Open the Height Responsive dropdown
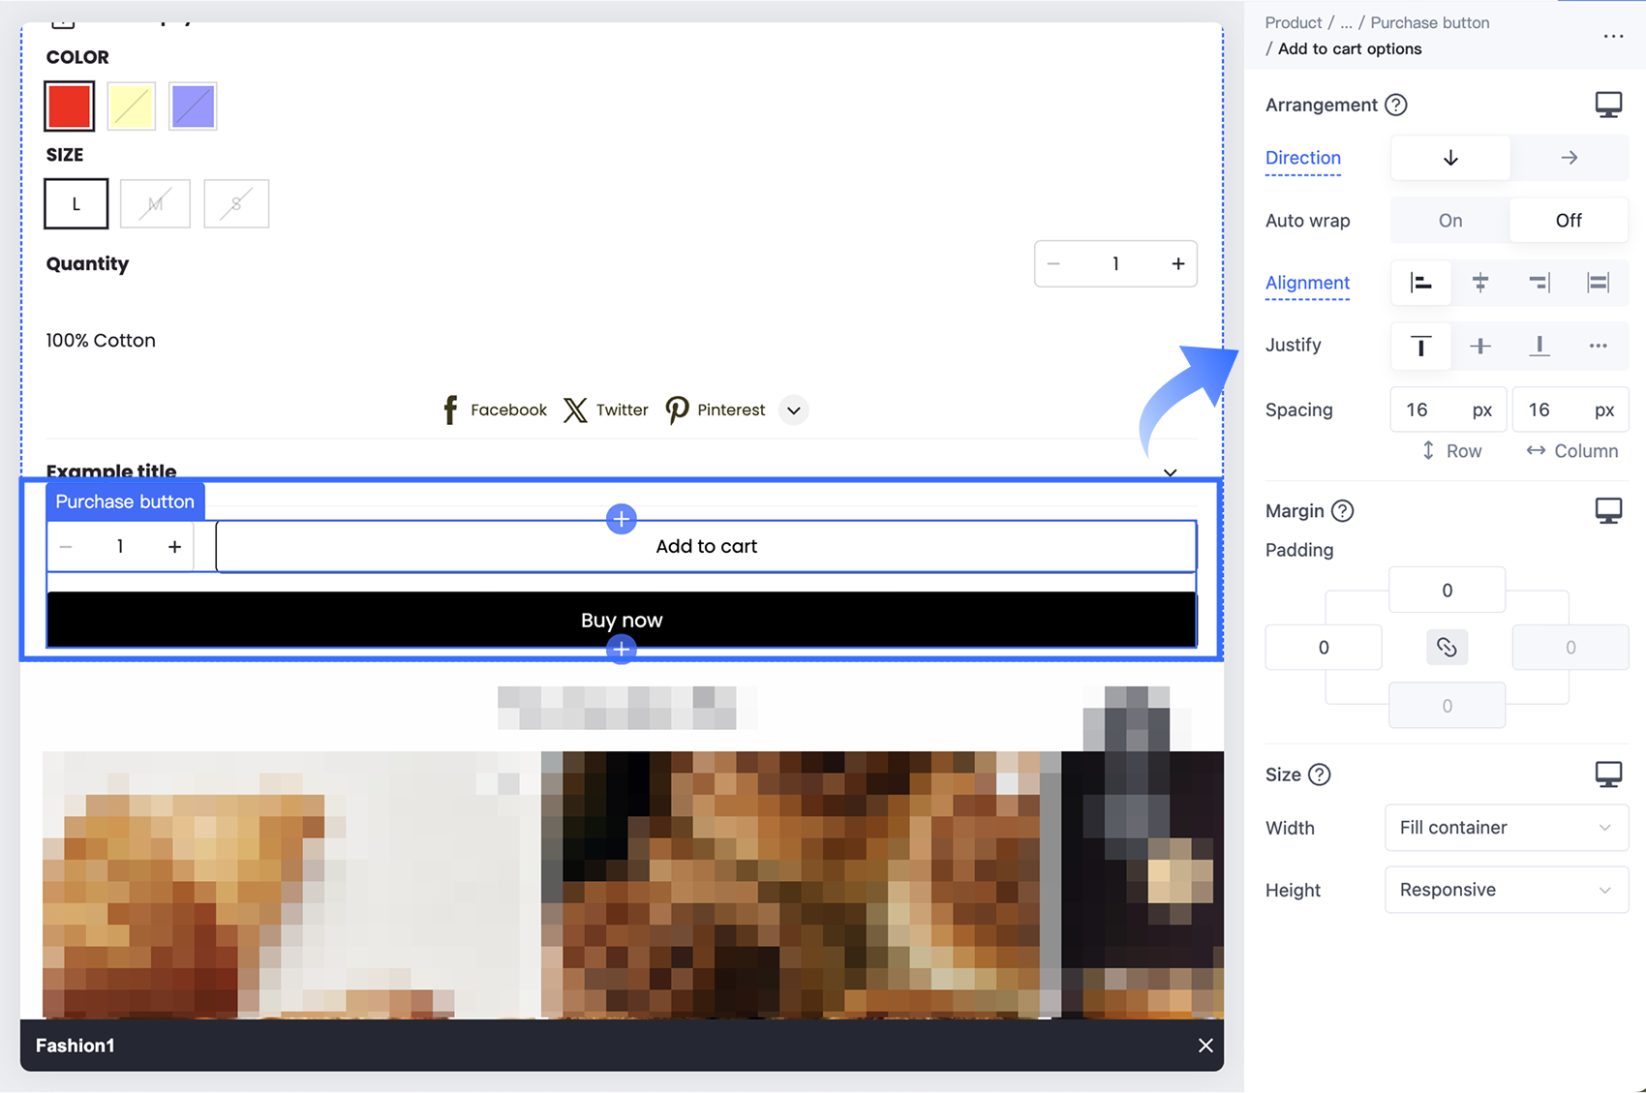 1507,890
